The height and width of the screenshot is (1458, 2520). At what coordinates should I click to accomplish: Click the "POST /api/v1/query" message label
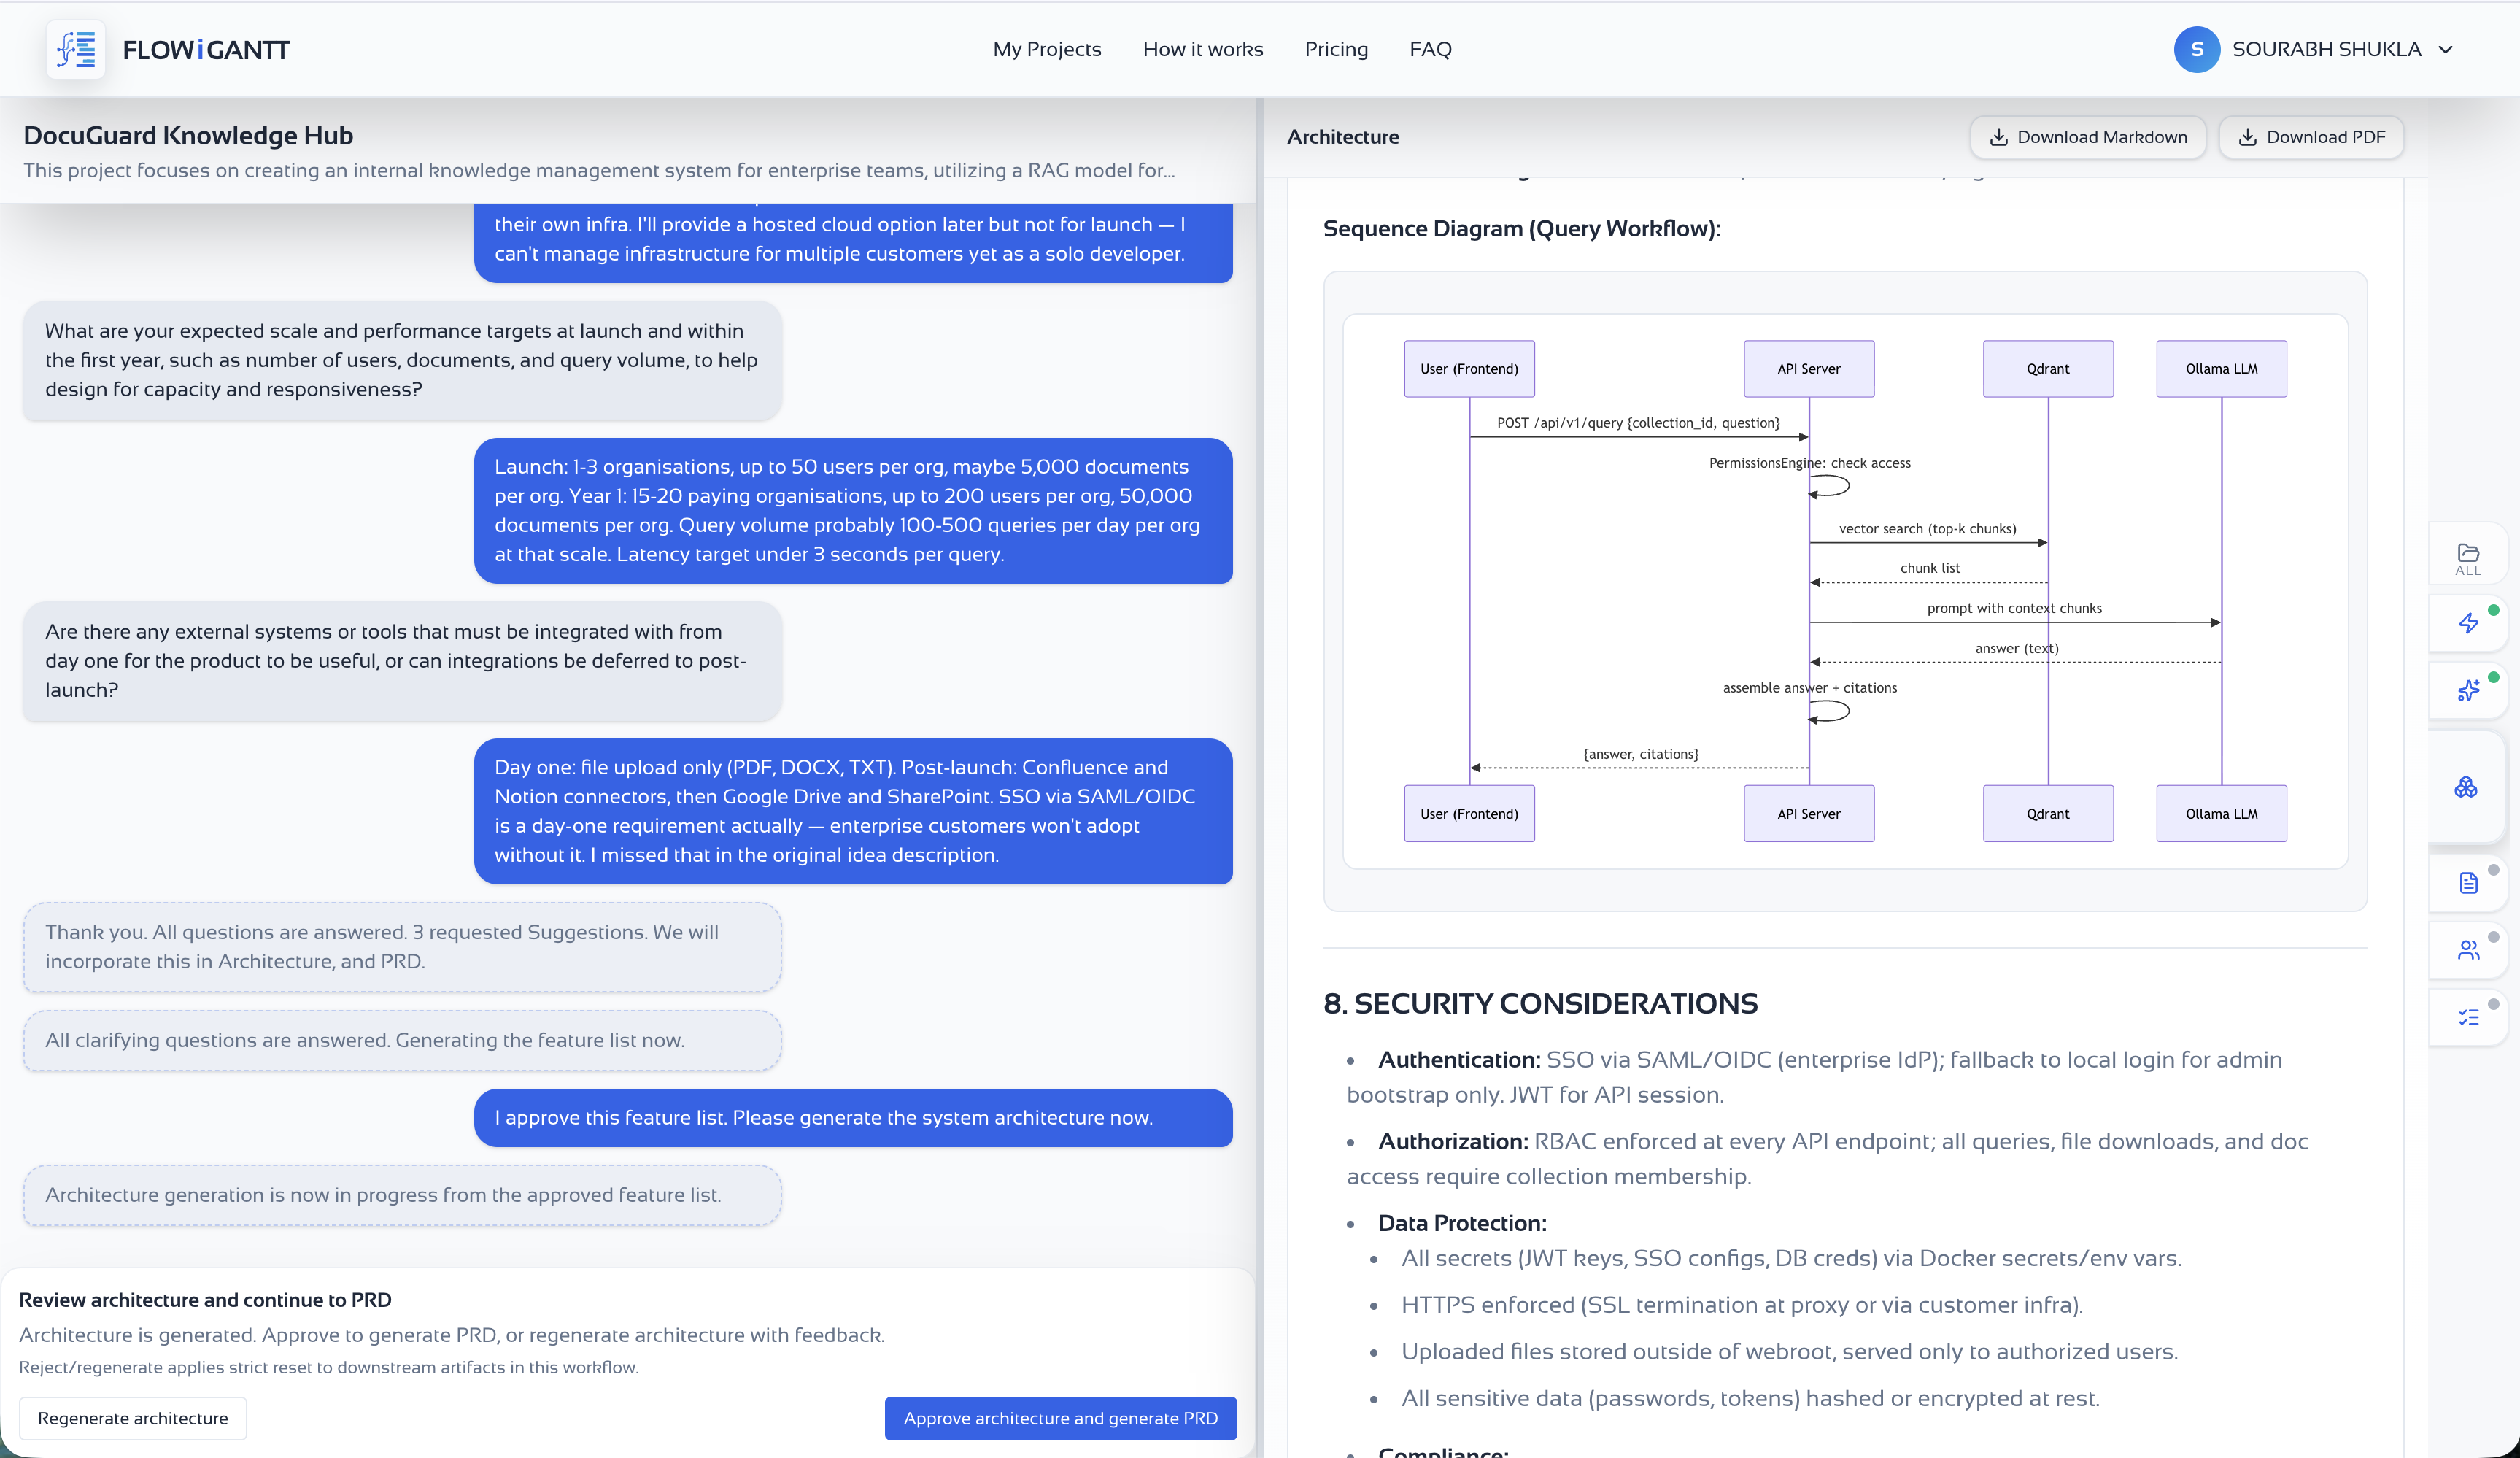(1638, 422)
